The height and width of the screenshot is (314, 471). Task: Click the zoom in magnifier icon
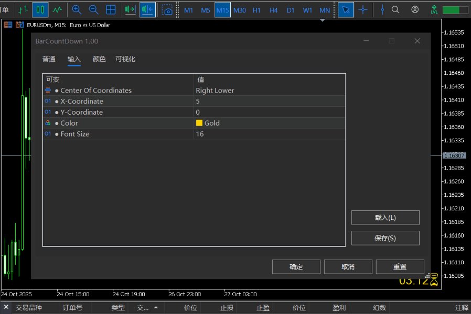pyautogui.click(x=77, y=9)
